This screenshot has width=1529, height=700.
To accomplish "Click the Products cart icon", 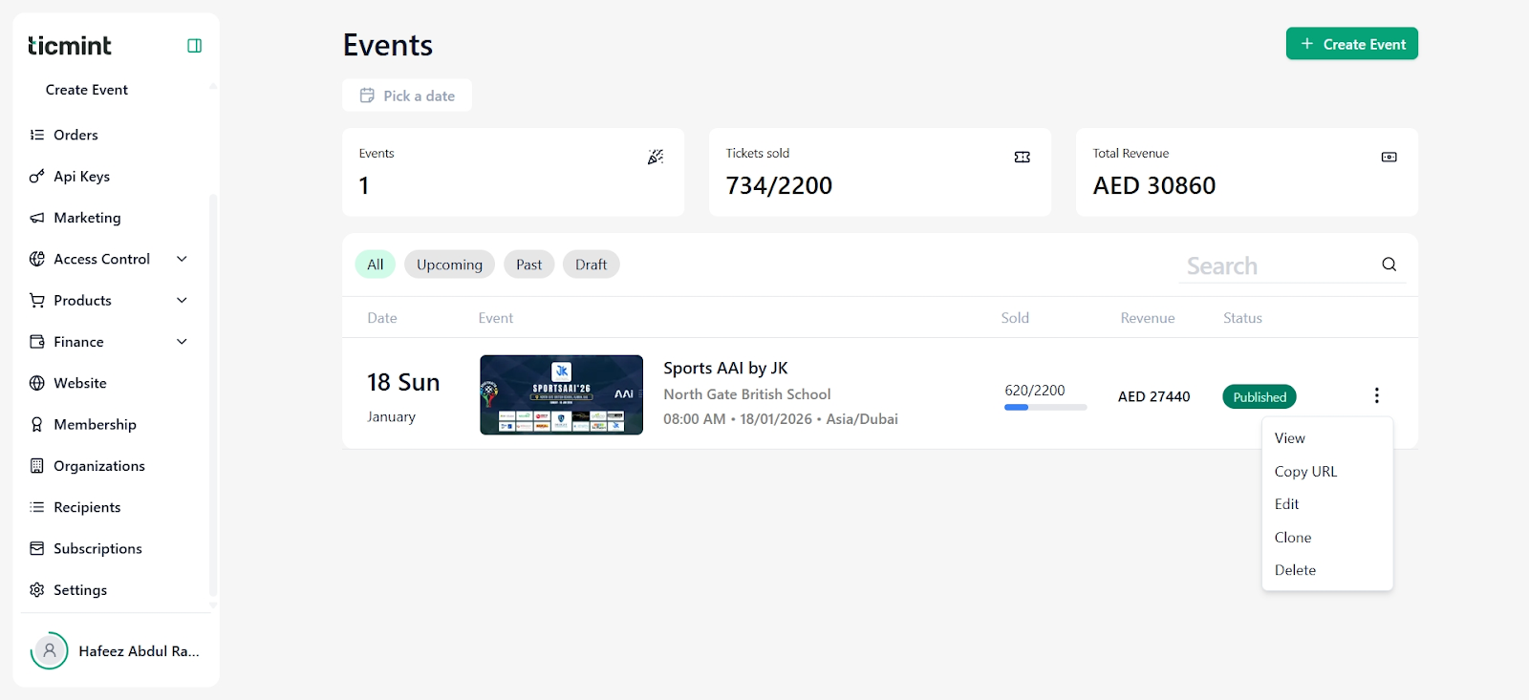I will coord(37,301).
